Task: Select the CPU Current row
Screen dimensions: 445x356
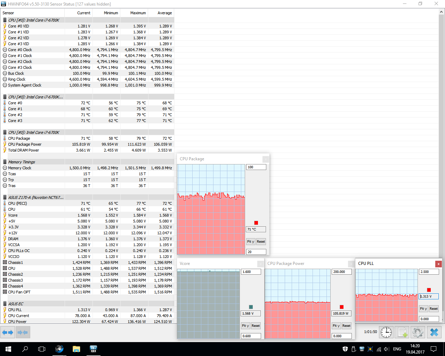Action: (x=87, y=316)
